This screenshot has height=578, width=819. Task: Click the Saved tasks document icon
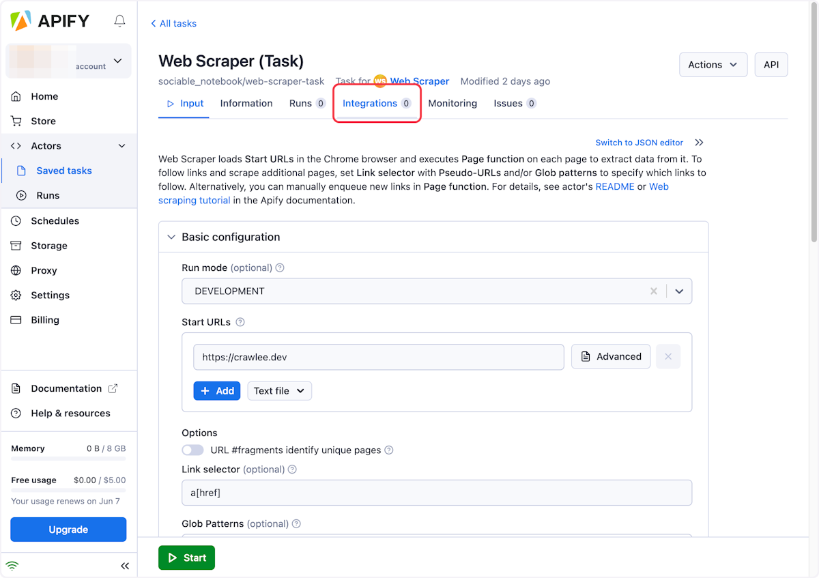point(22,171)
